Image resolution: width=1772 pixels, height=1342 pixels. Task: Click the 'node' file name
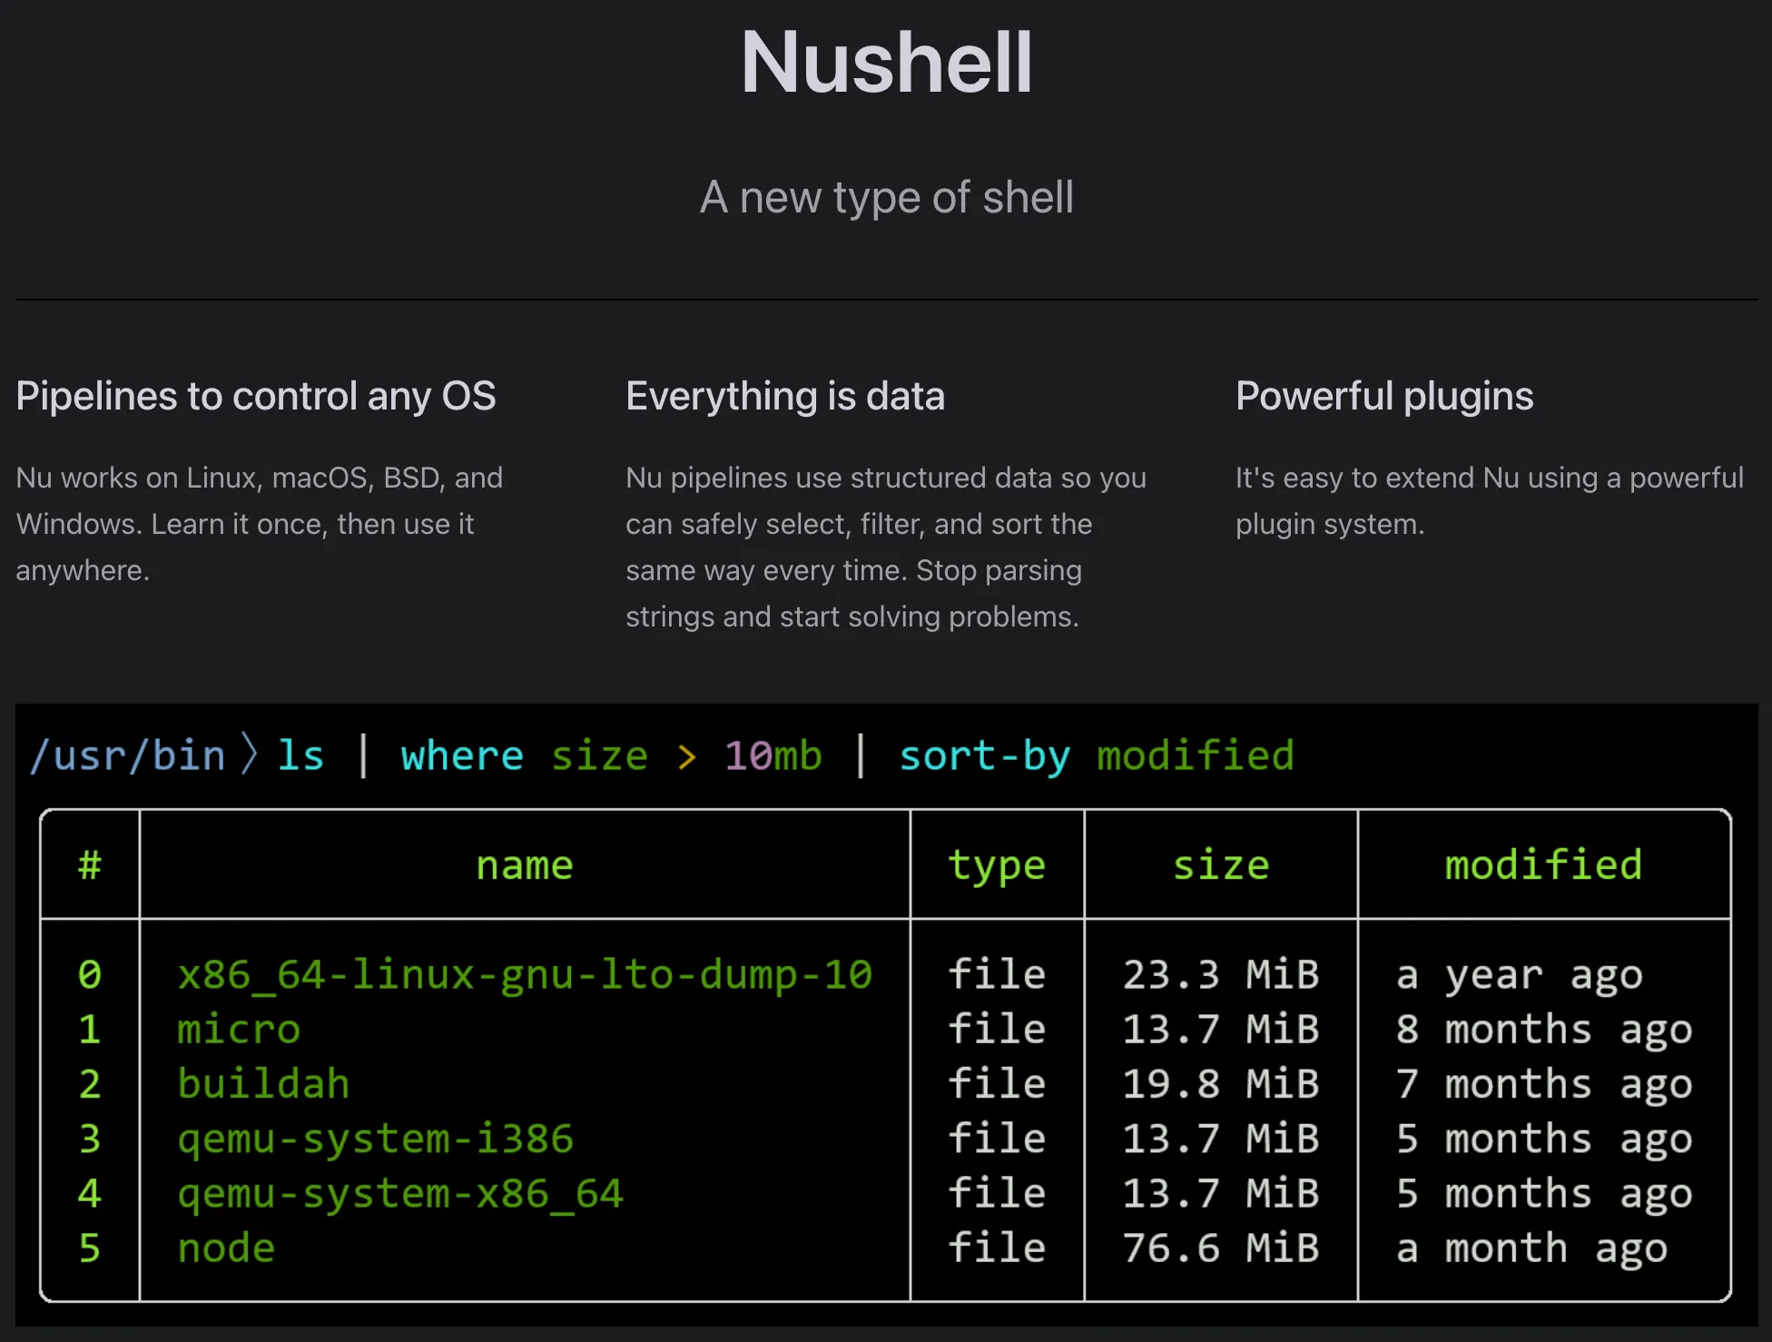(226, 1248)
